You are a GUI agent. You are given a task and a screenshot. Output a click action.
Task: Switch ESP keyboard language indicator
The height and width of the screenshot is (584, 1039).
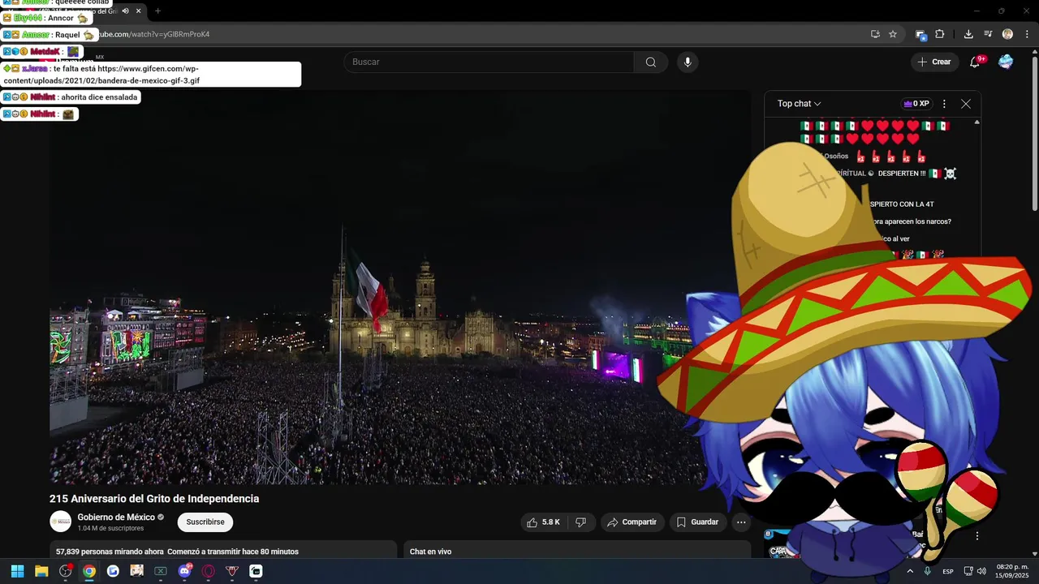point(948,572)
